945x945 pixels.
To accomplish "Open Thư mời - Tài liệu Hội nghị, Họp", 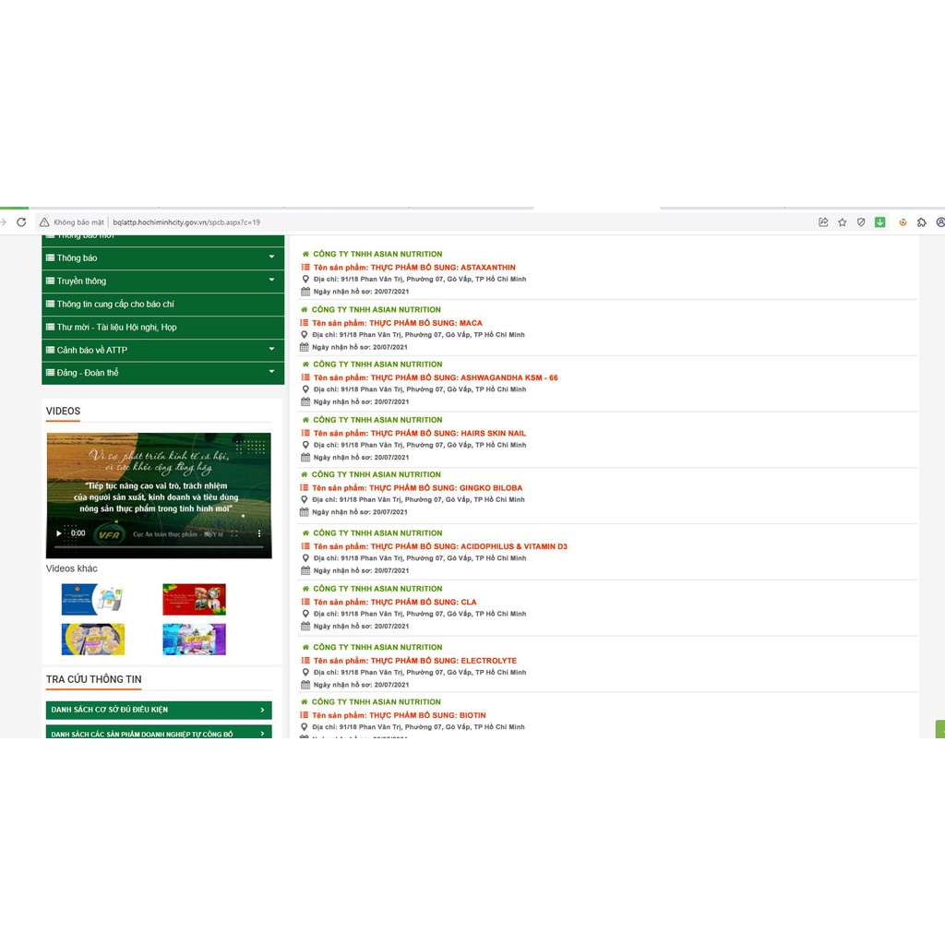I will [x=162, y=328].
